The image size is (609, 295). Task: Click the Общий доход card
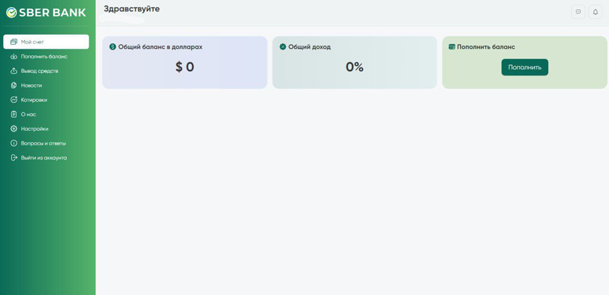(x=355, y=62)
